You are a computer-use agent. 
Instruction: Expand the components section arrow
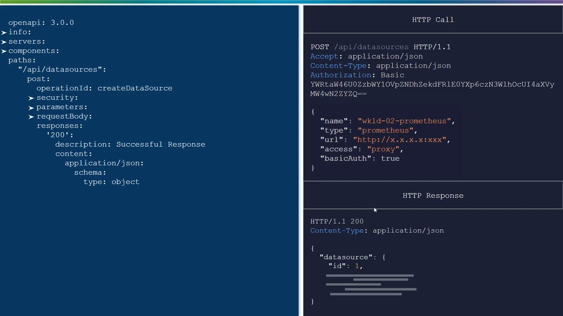(x=4, y=51)
